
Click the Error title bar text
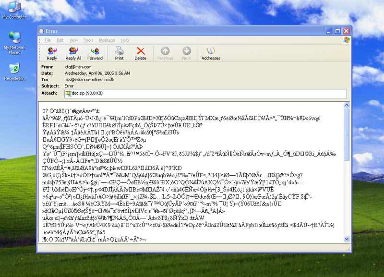(x=51, y=31)
